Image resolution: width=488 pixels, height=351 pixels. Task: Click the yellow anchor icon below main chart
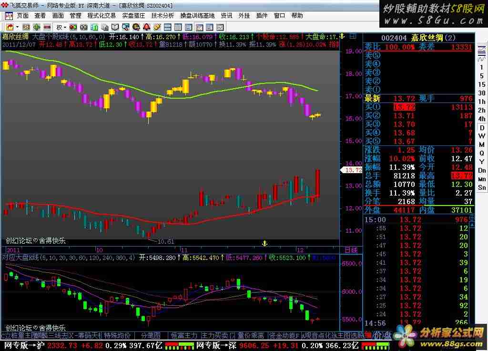pos(264,243)
